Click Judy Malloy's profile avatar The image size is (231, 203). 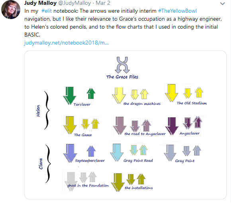pos(11,10)
